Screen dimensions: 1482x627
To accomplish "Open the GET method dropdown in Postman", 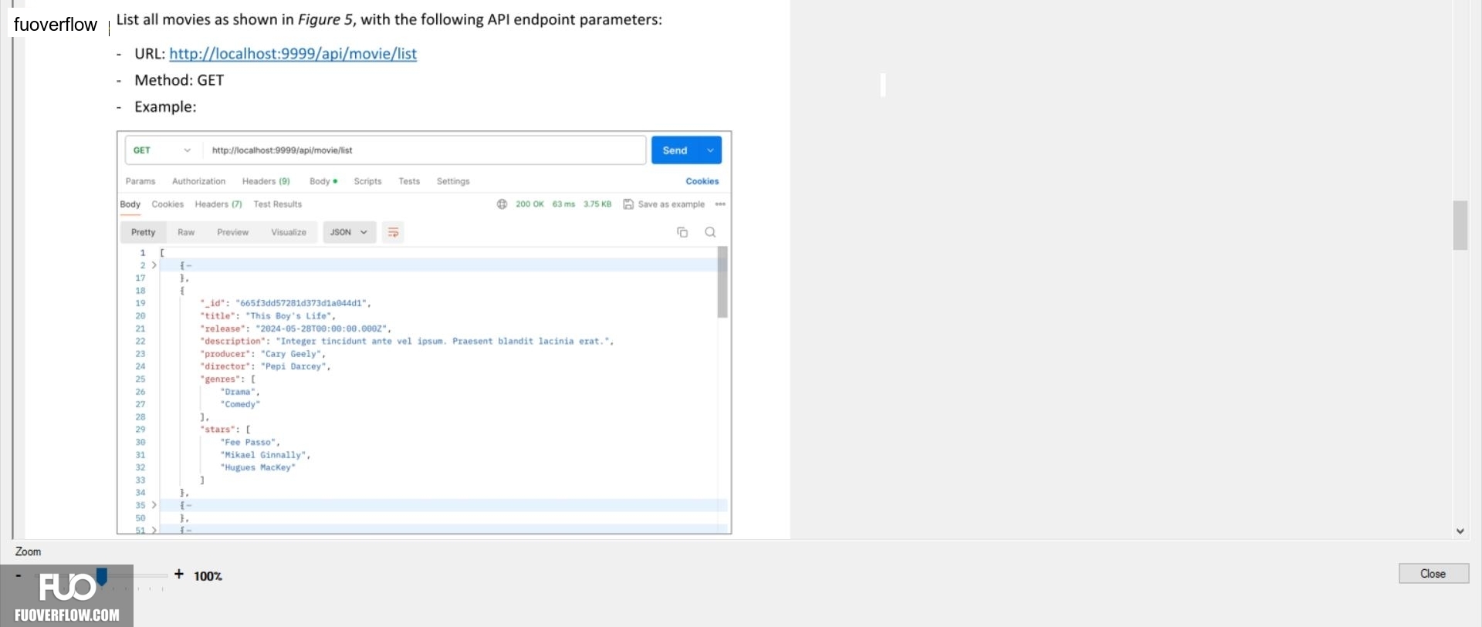I will [x=162, y=150].
